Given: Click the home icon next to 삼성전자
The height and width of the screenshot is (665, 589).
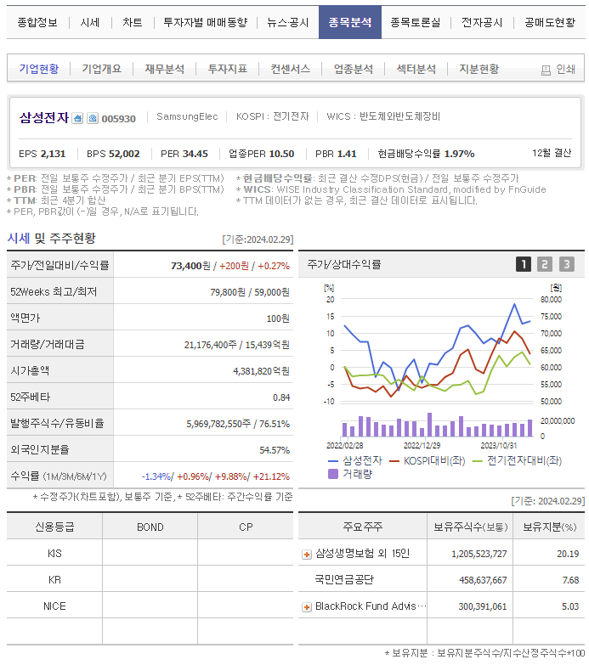Looking at the screenshot, I should pyautogui.click(x=77, y=118).
